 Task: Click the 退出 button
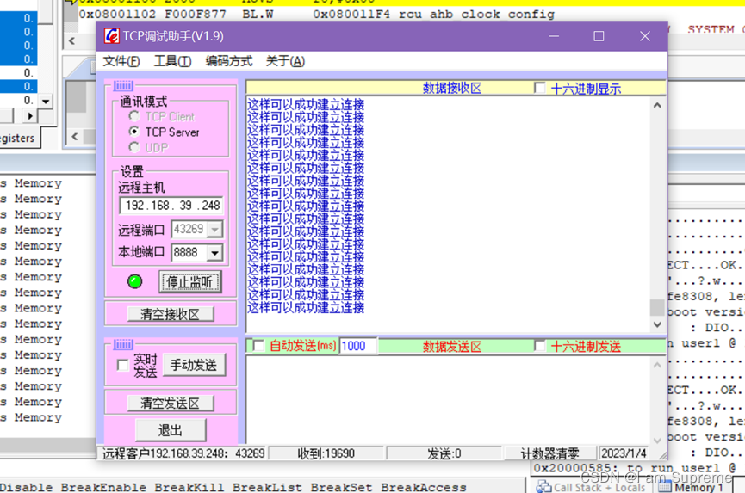pyautogui.click(x=171, y=430)
